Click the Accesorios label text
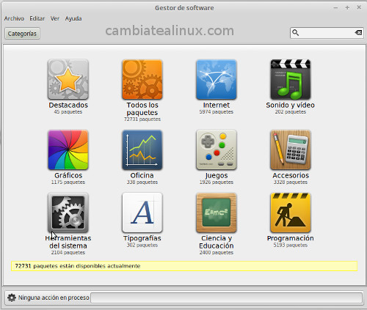 [291, 175]
